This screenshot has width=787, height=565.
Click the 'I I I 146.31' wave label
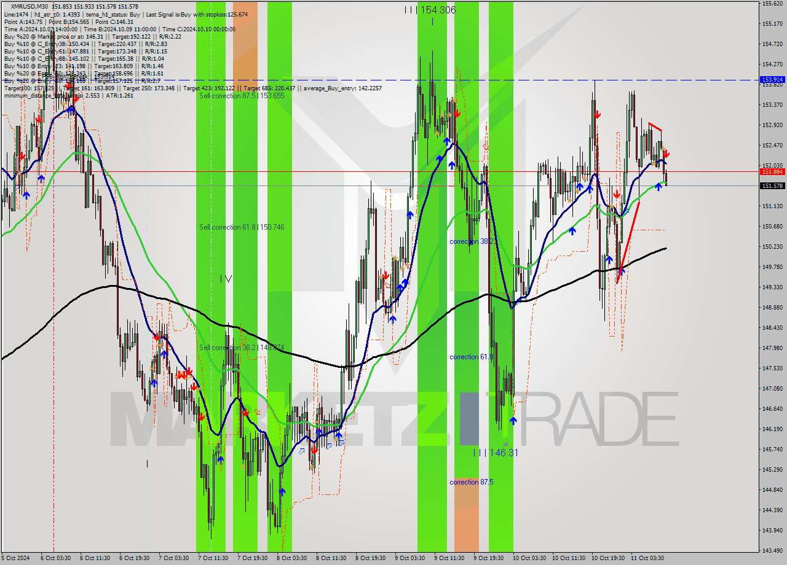pos(496,453)
